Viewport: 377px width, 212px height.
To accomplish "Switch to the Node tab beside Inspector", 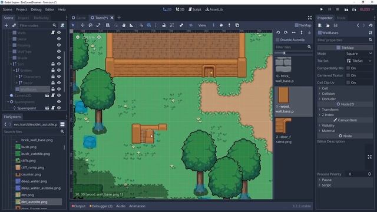I will click(341, 18).
